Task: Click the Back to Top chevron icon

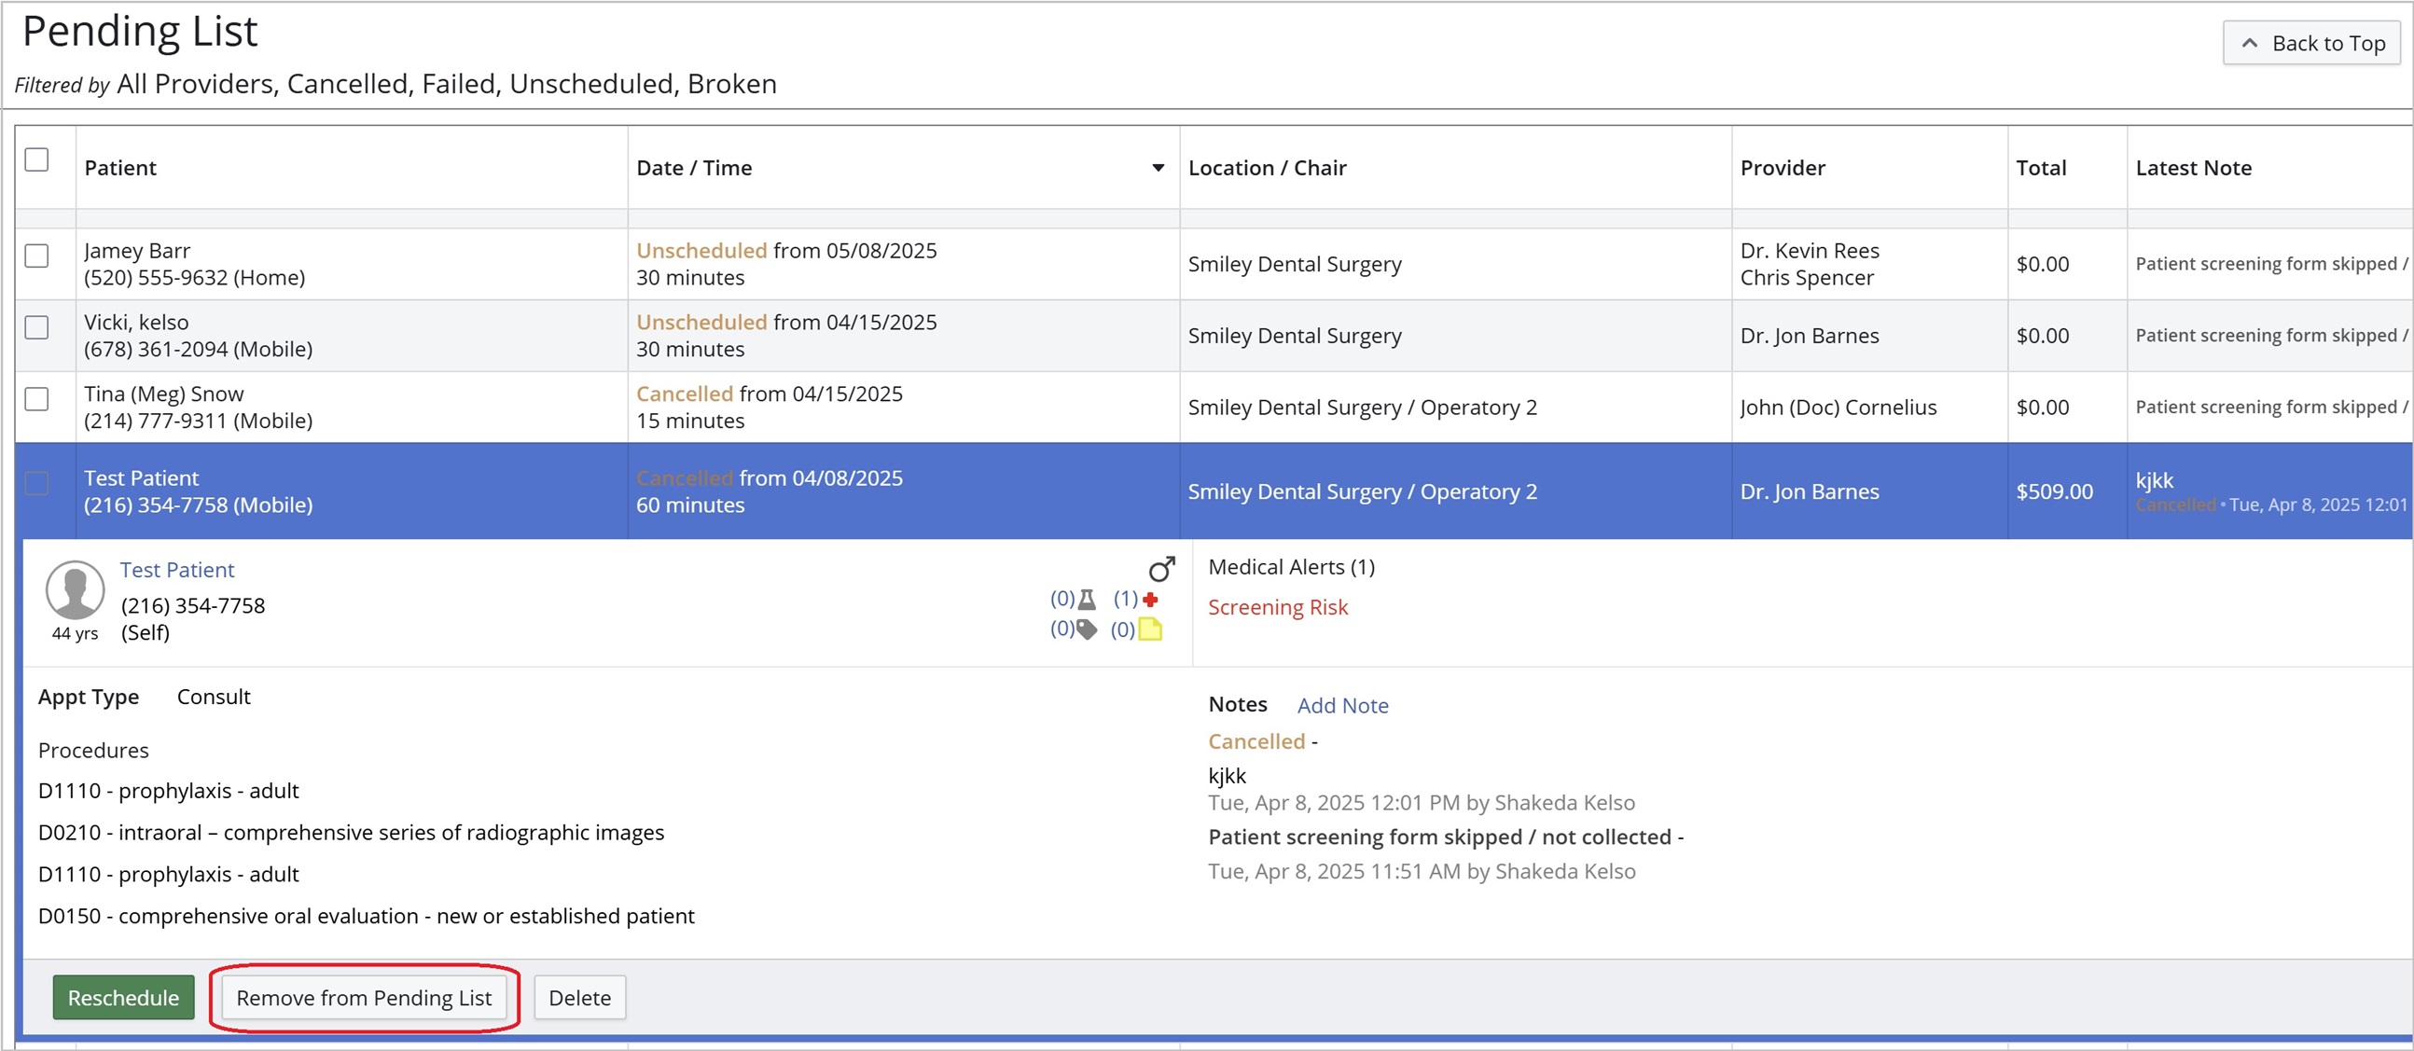Action: [x=2249, y=43]
